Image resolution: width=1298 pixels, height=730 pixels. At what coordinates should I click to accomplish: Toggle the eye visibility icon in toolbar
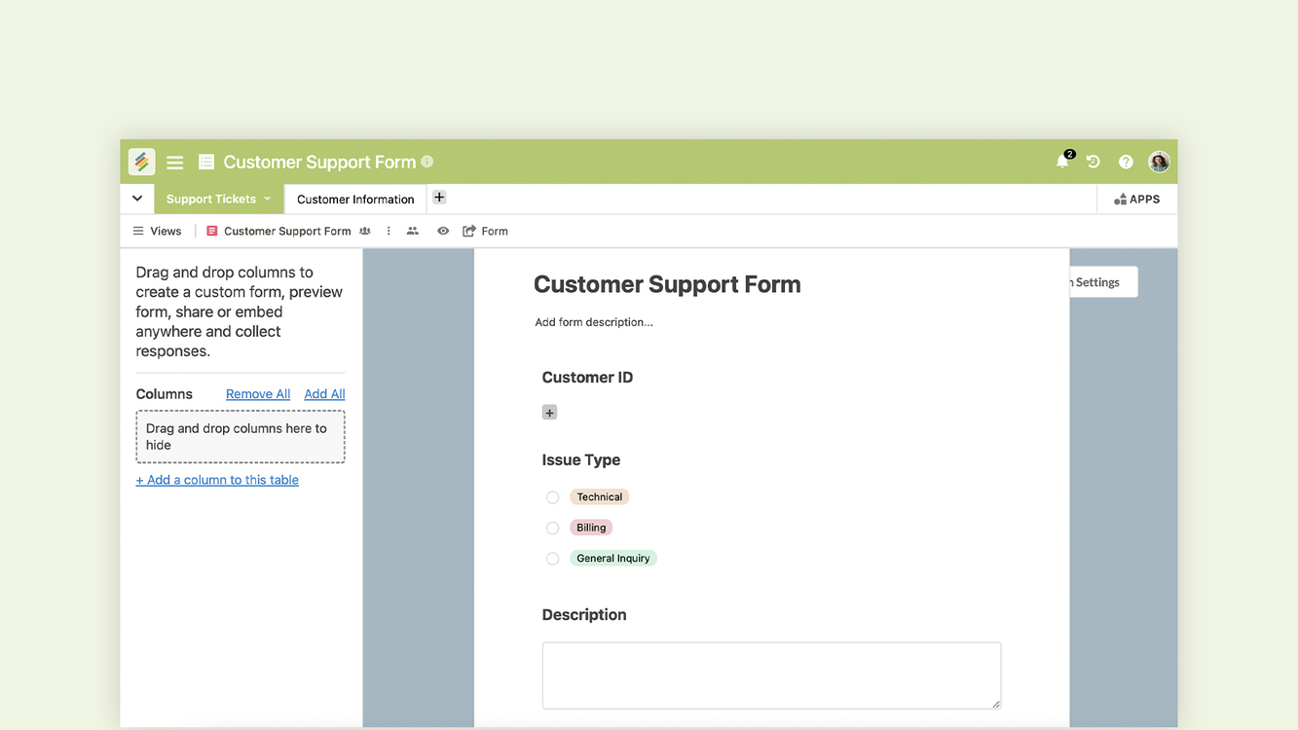point(443,231)
